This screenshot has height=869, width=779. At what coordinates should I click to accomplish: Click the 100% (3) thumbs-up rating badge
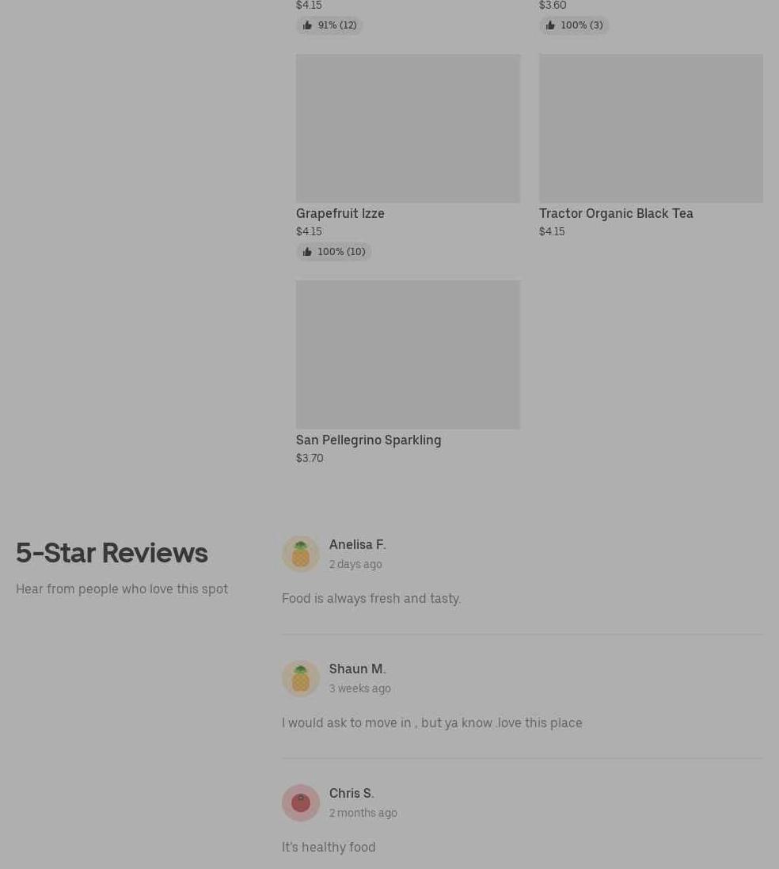(x=573, y=25)
